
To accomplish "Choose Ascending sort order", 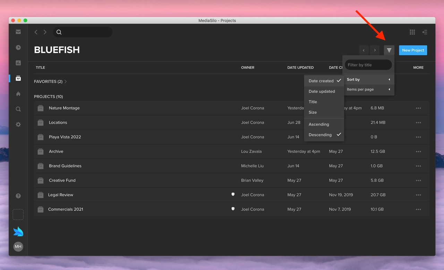I will (x=324, y=124).
